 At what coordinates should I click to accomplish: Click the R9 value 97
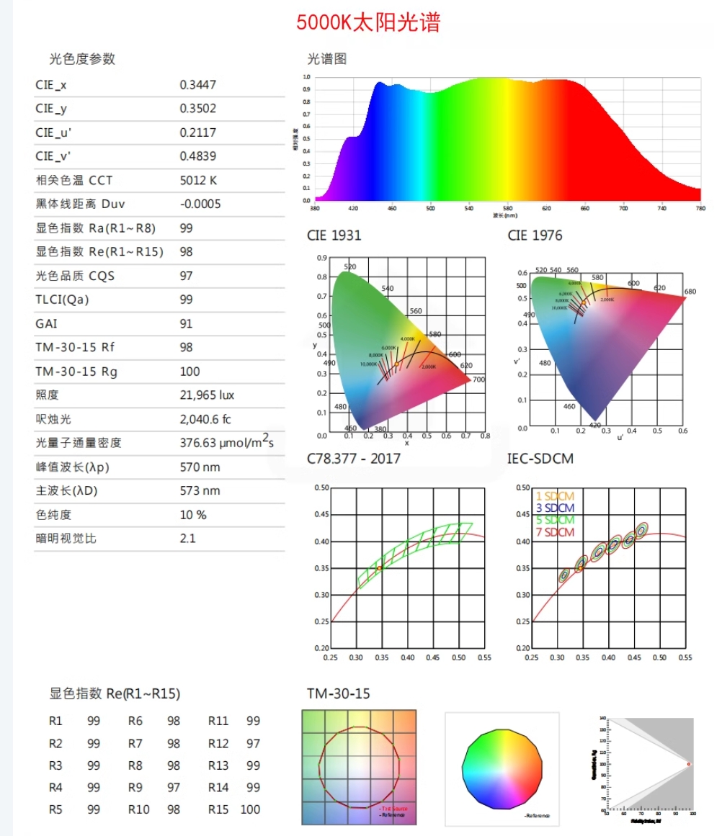pos(174,788)
